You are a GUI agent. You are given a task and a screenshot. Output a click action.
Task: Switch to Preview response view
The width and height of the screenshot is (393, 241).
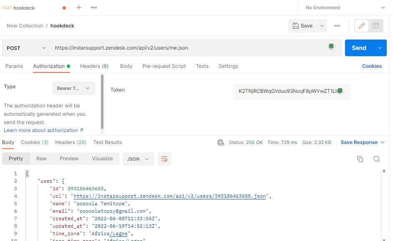(69, 159)
